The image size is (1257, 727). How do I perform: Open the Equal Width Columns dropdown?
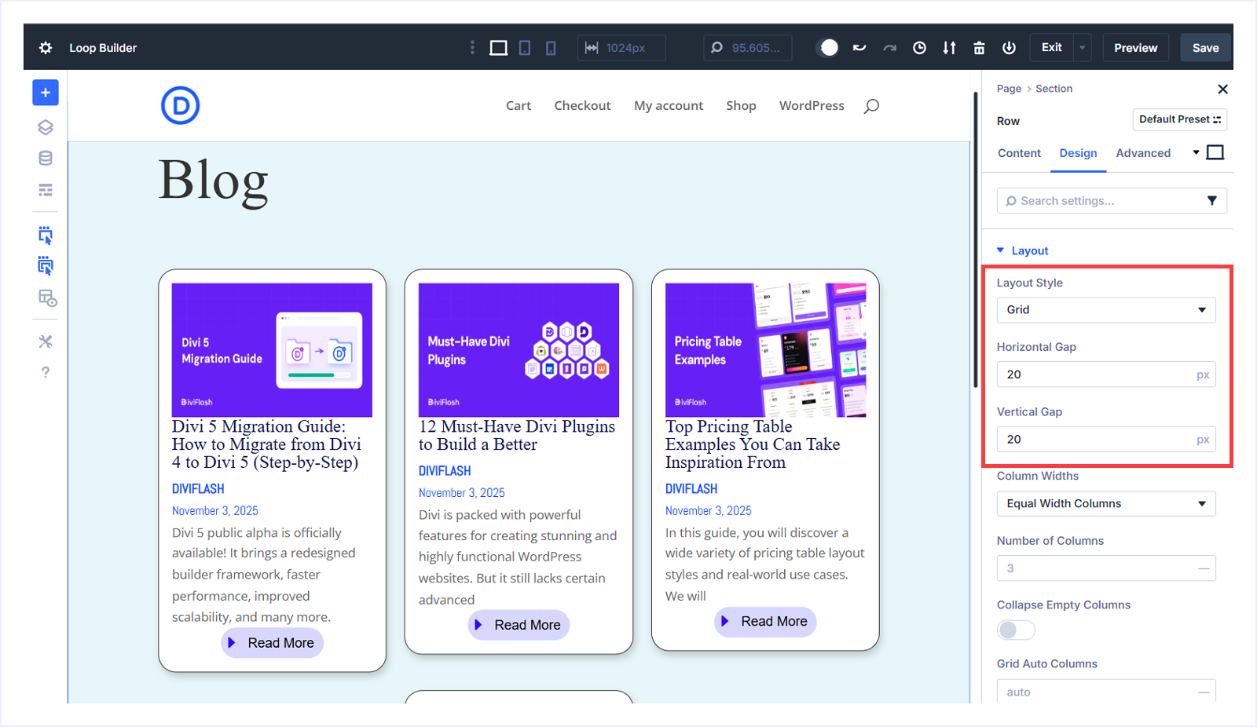(x=1105, y=503)
